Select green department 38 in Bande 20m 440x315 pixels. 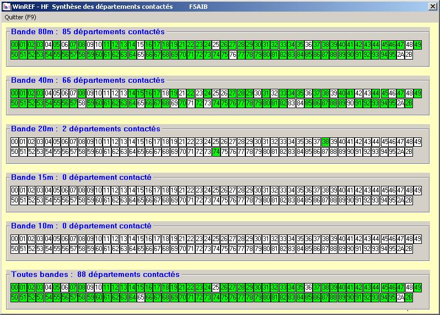[325, 142]
